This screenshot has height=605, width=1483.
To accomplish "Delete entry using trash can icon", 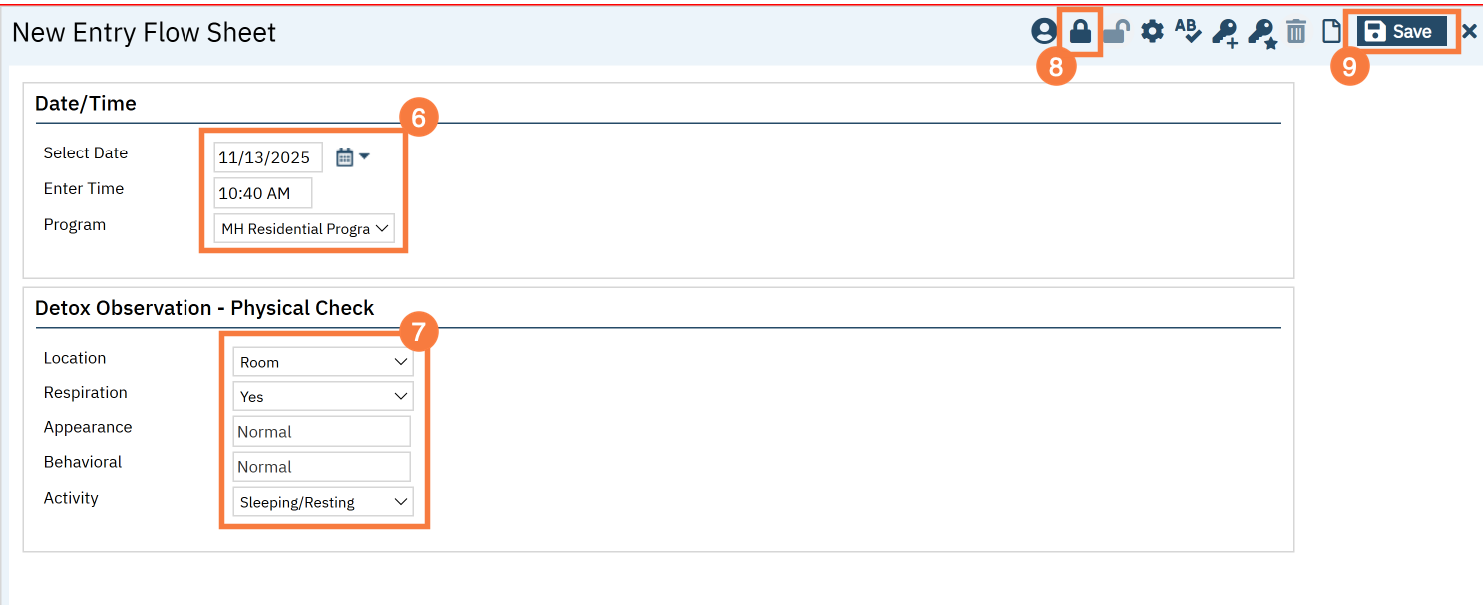I will tap(1296, 32).
